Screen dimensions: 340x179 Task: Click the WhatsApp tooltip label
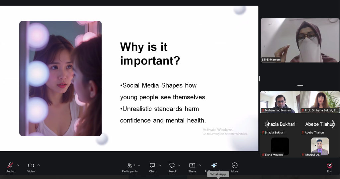pos(218,174)
